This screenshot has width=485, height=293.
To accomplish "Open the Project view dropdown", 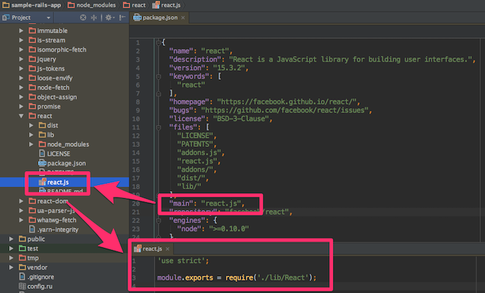I will [x=48, y=17].
